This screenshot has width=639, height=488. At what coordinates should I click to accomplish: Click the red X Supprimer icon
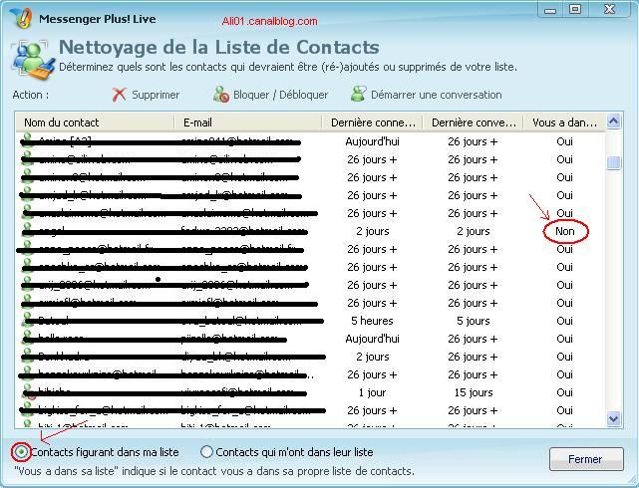point(119,95)
